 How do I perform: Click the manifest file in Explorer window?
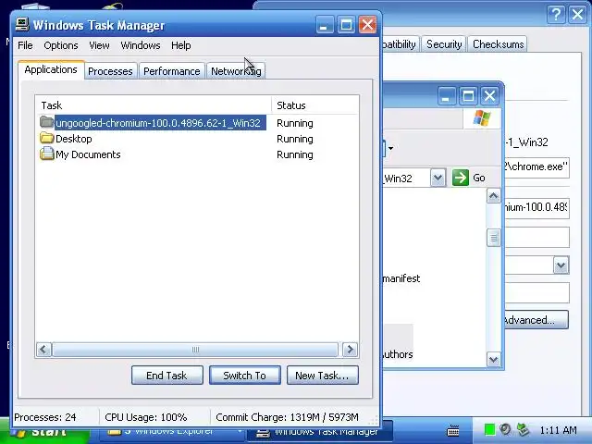[401, 278]
